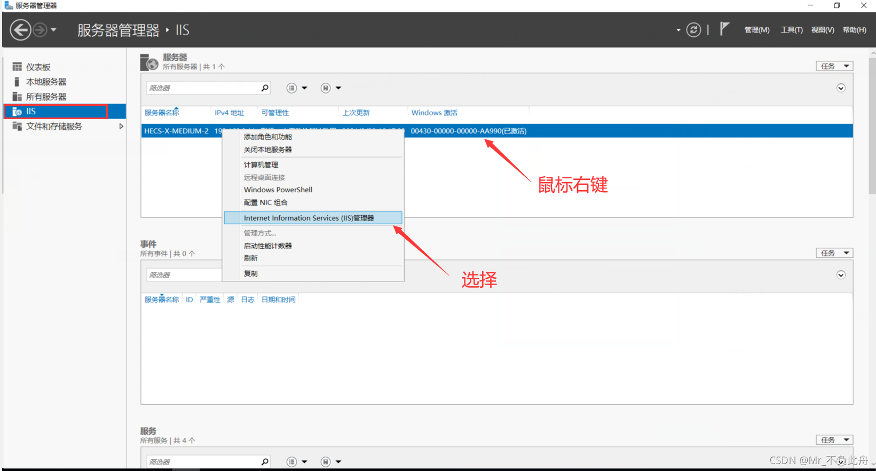Screen dimensions: 876x471
Task: Open 任务 dropdown in 服务 section
Action: click(x=834, y=440)
